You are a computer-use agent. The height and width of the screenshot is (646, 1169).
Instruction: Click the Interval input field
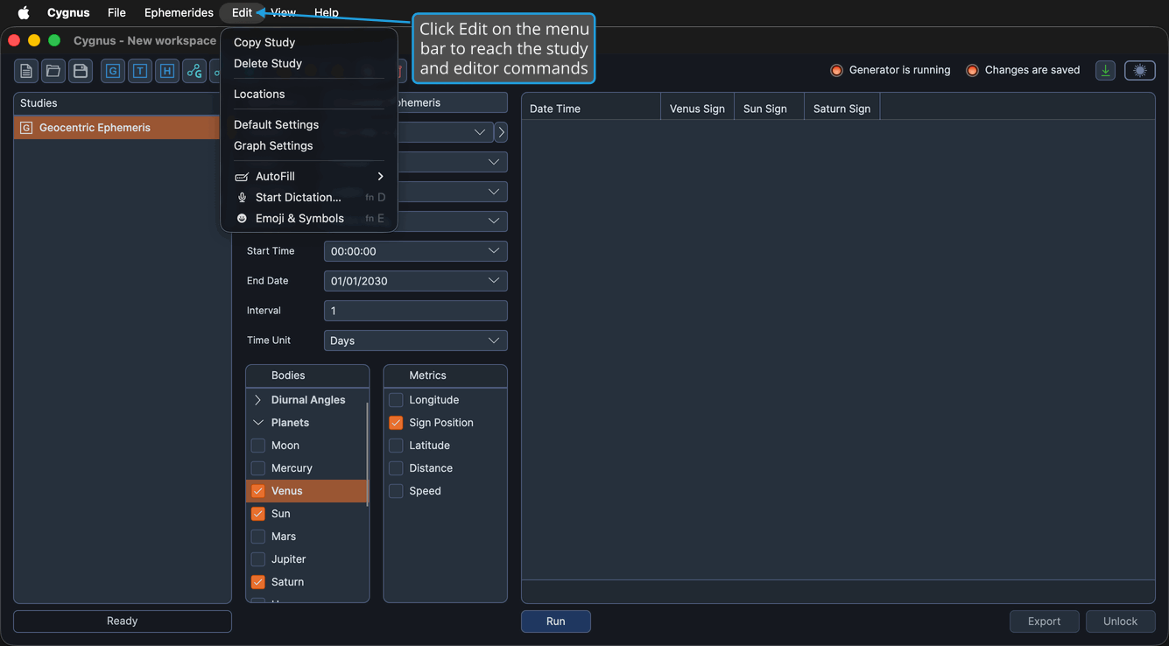point(416,311)
